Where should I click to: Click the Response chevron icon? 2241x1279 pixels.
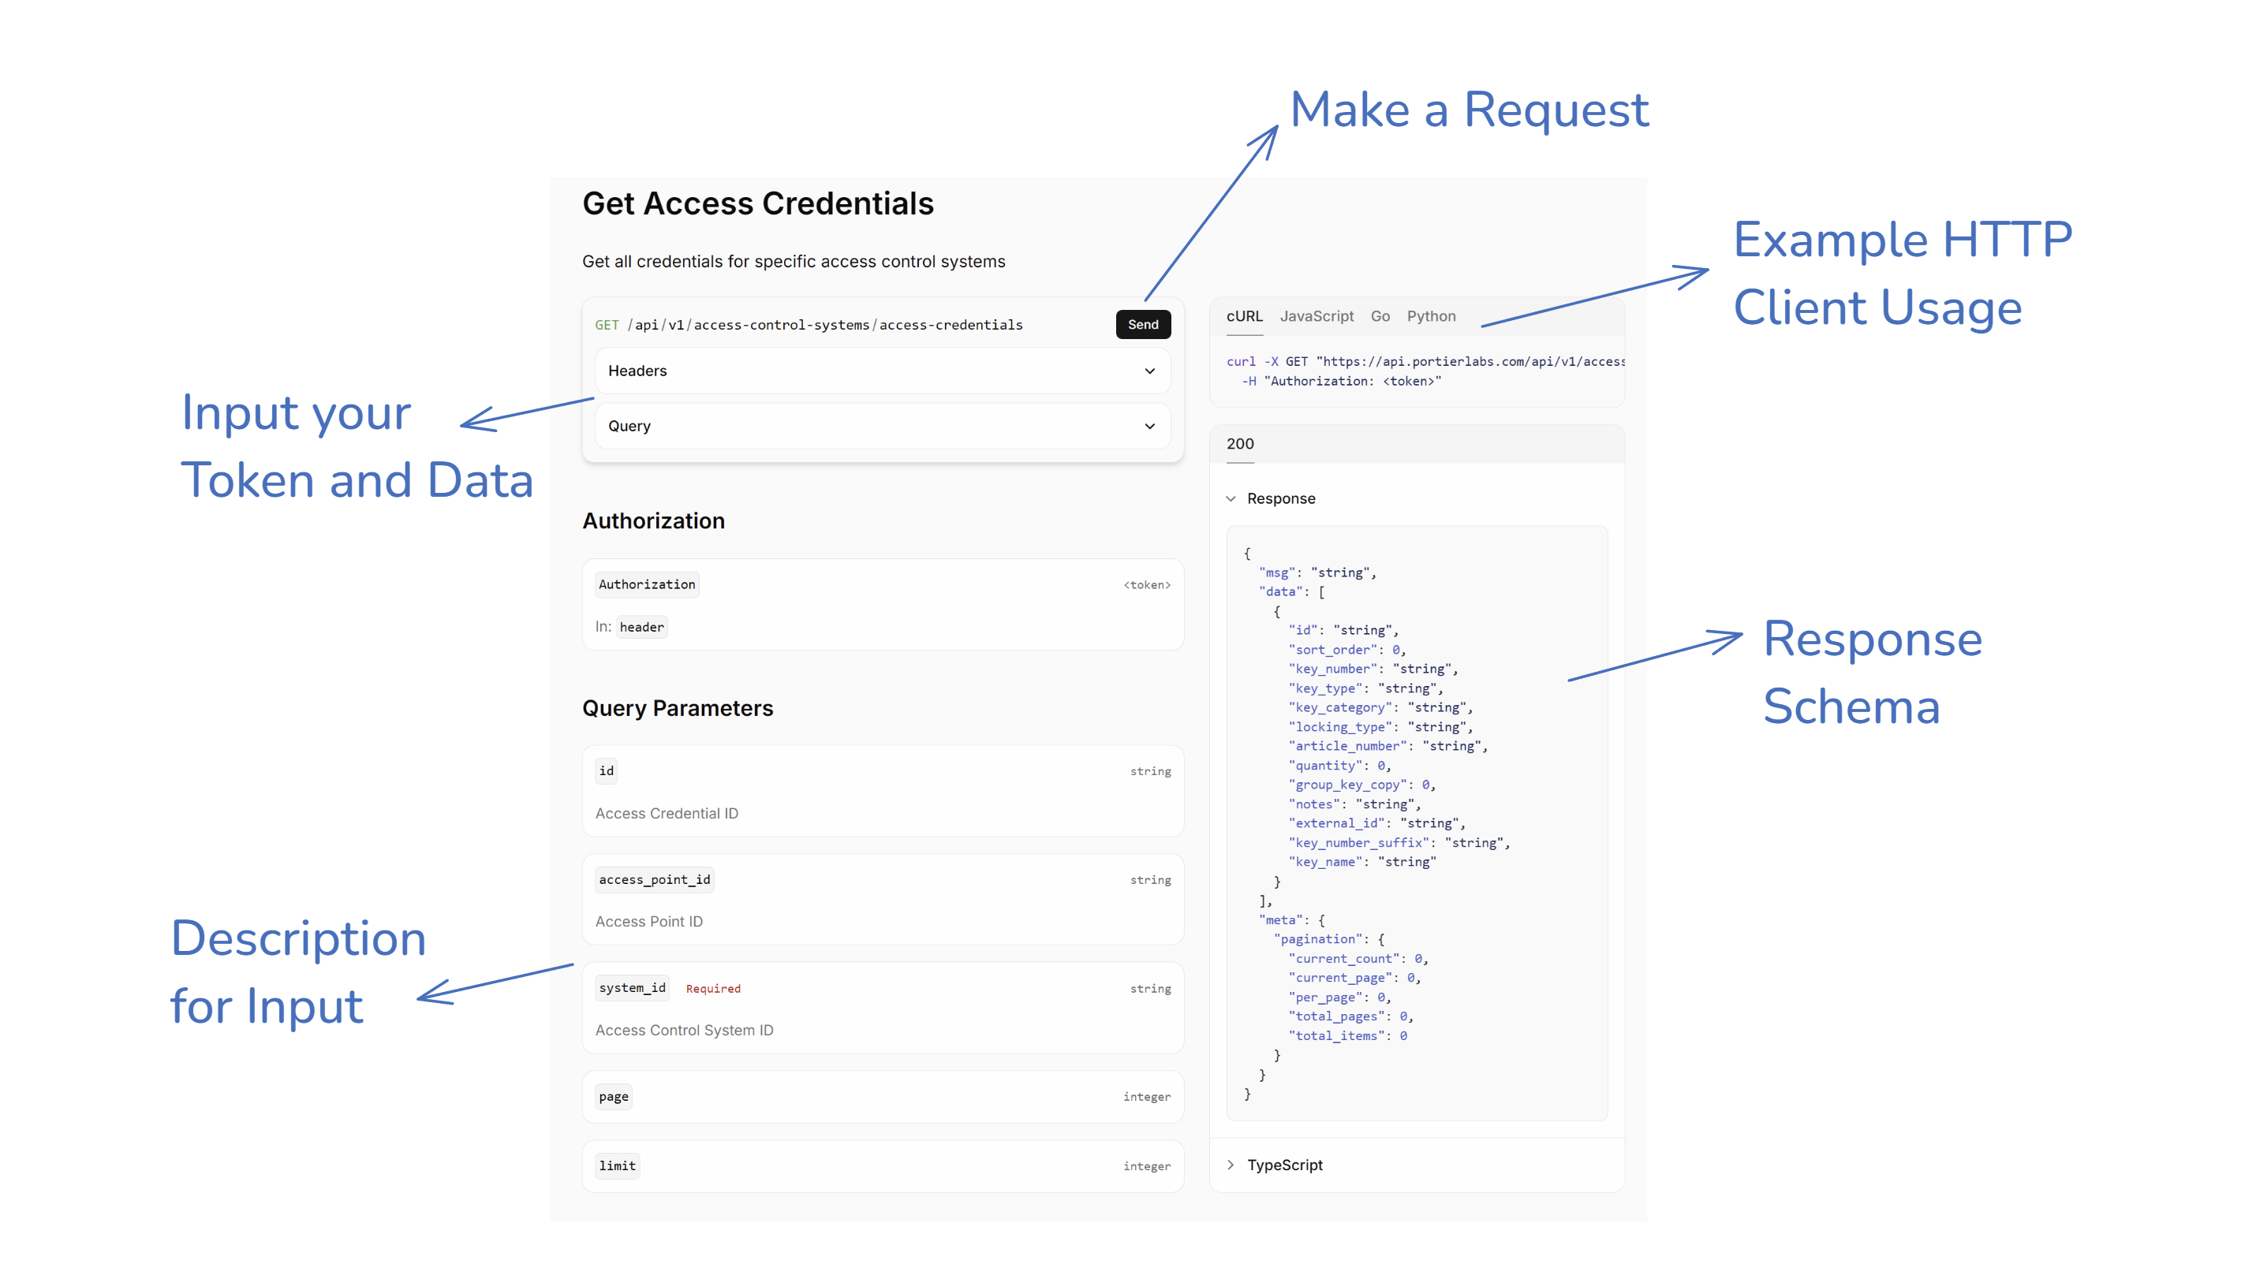1231,498
